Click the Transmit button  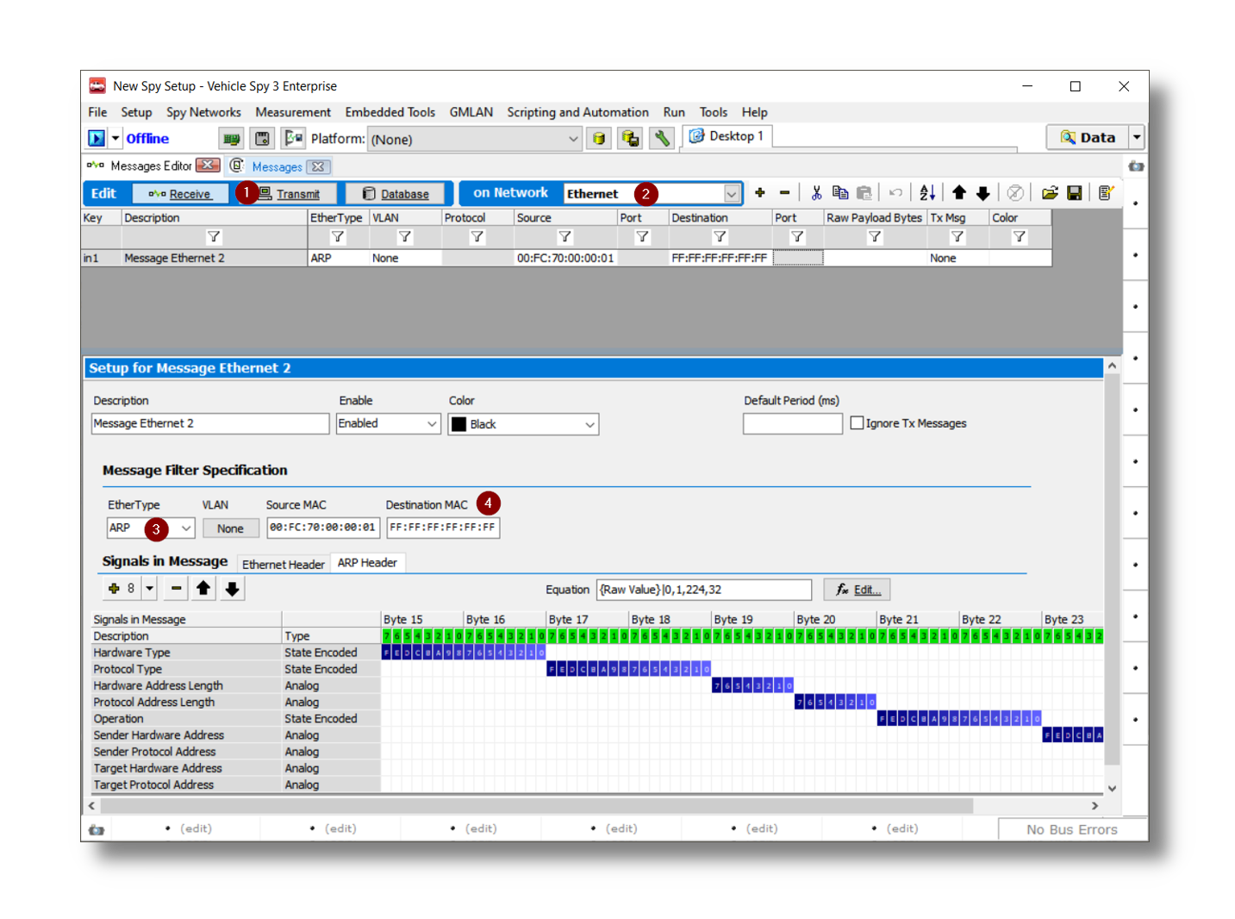click(290, 194)
